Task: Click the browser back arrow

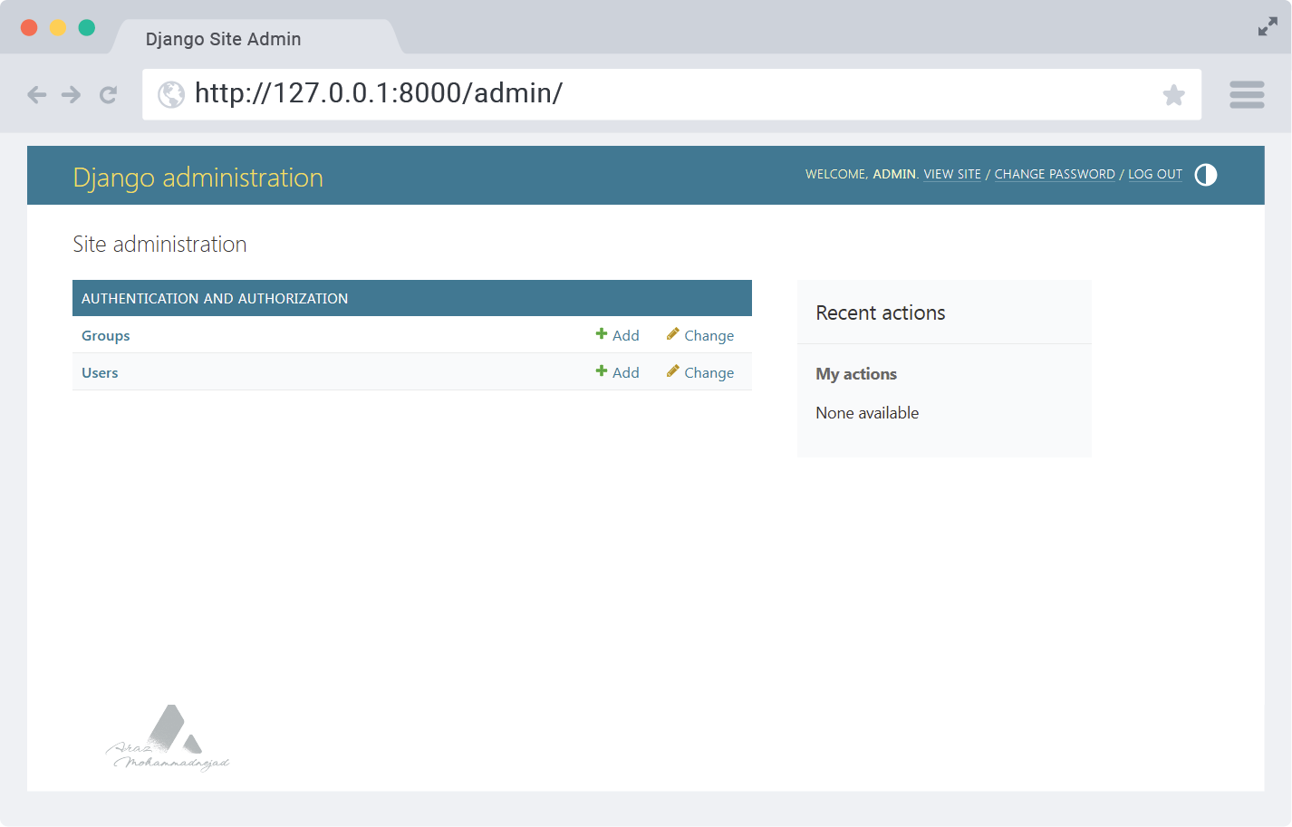Action: point(36,94)
